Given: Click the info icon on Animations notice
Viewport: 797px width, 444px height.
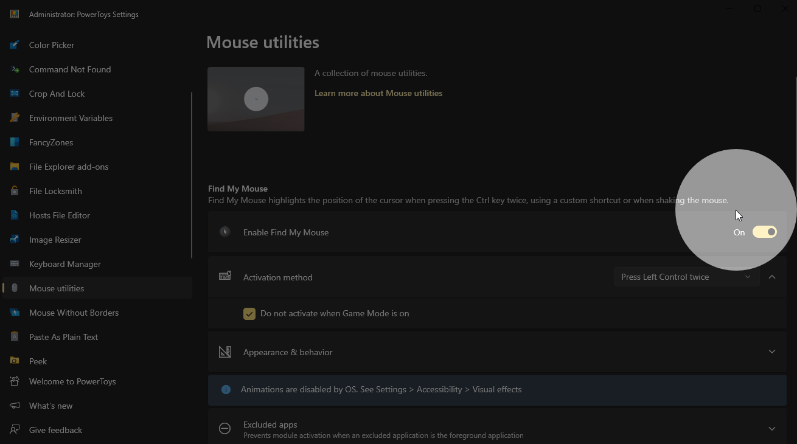Looking at the screenshot, I should point(226,389).
